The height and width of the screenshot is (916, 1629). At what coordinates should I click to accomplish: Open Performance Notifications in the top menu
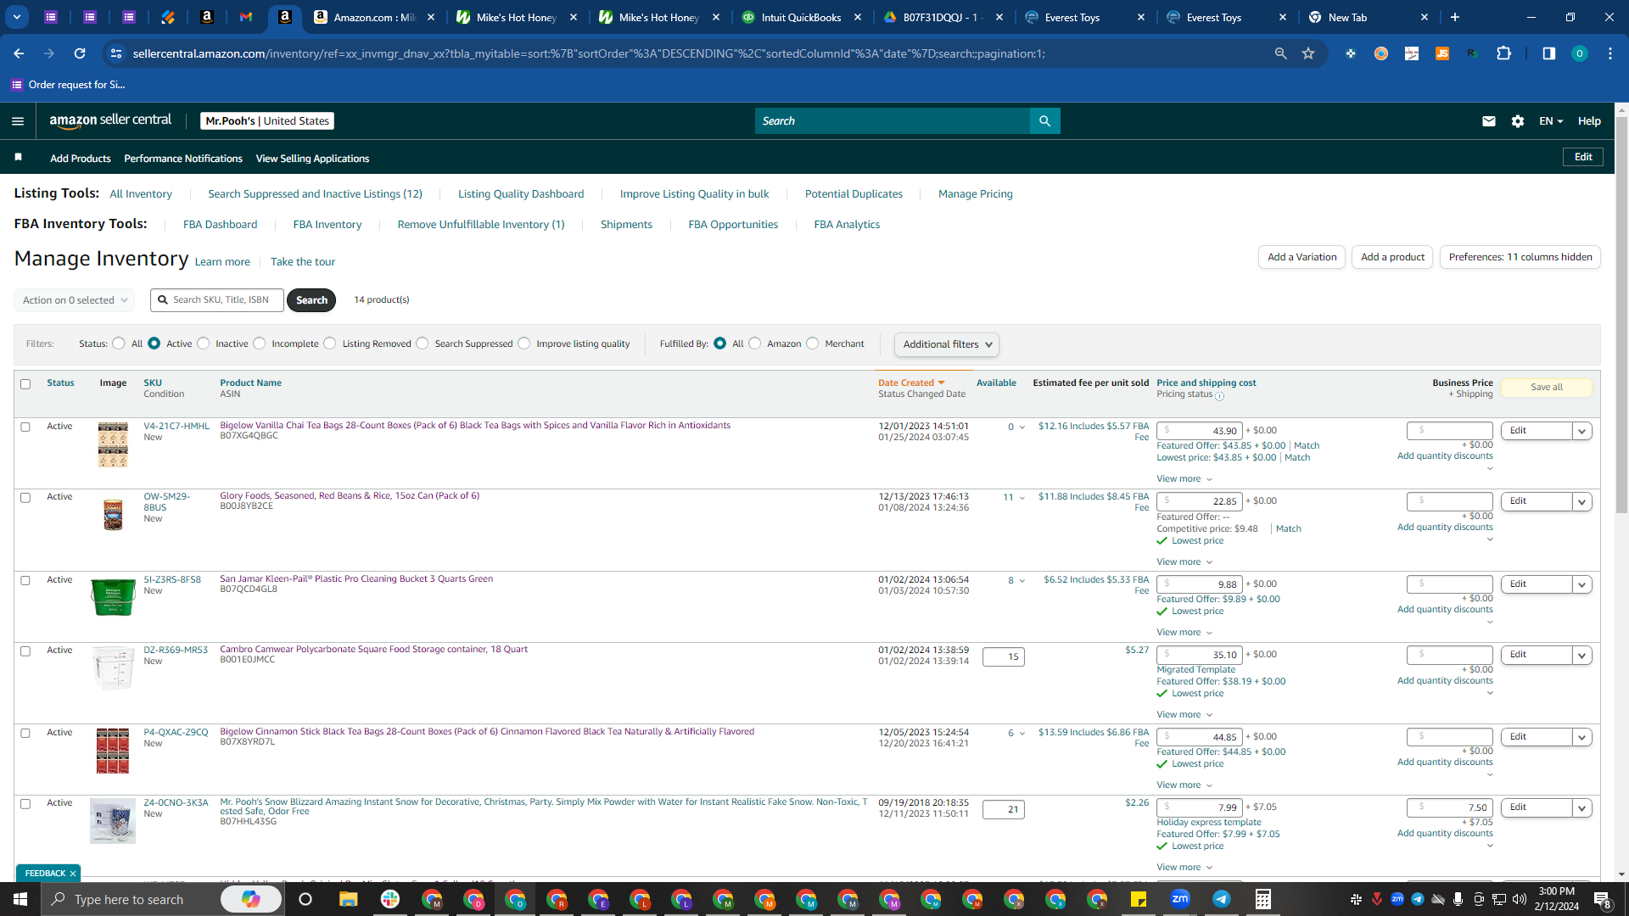pyautogui.click(x=183, y=159)
